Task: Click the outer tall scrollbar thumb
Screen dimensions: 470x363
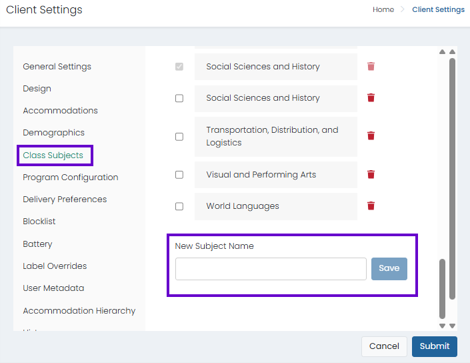Action: pyautogui.click(x=452, y=179)
